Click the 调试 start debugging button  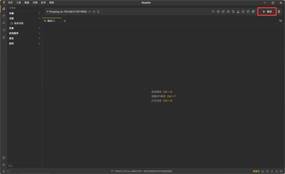point(267,12)
